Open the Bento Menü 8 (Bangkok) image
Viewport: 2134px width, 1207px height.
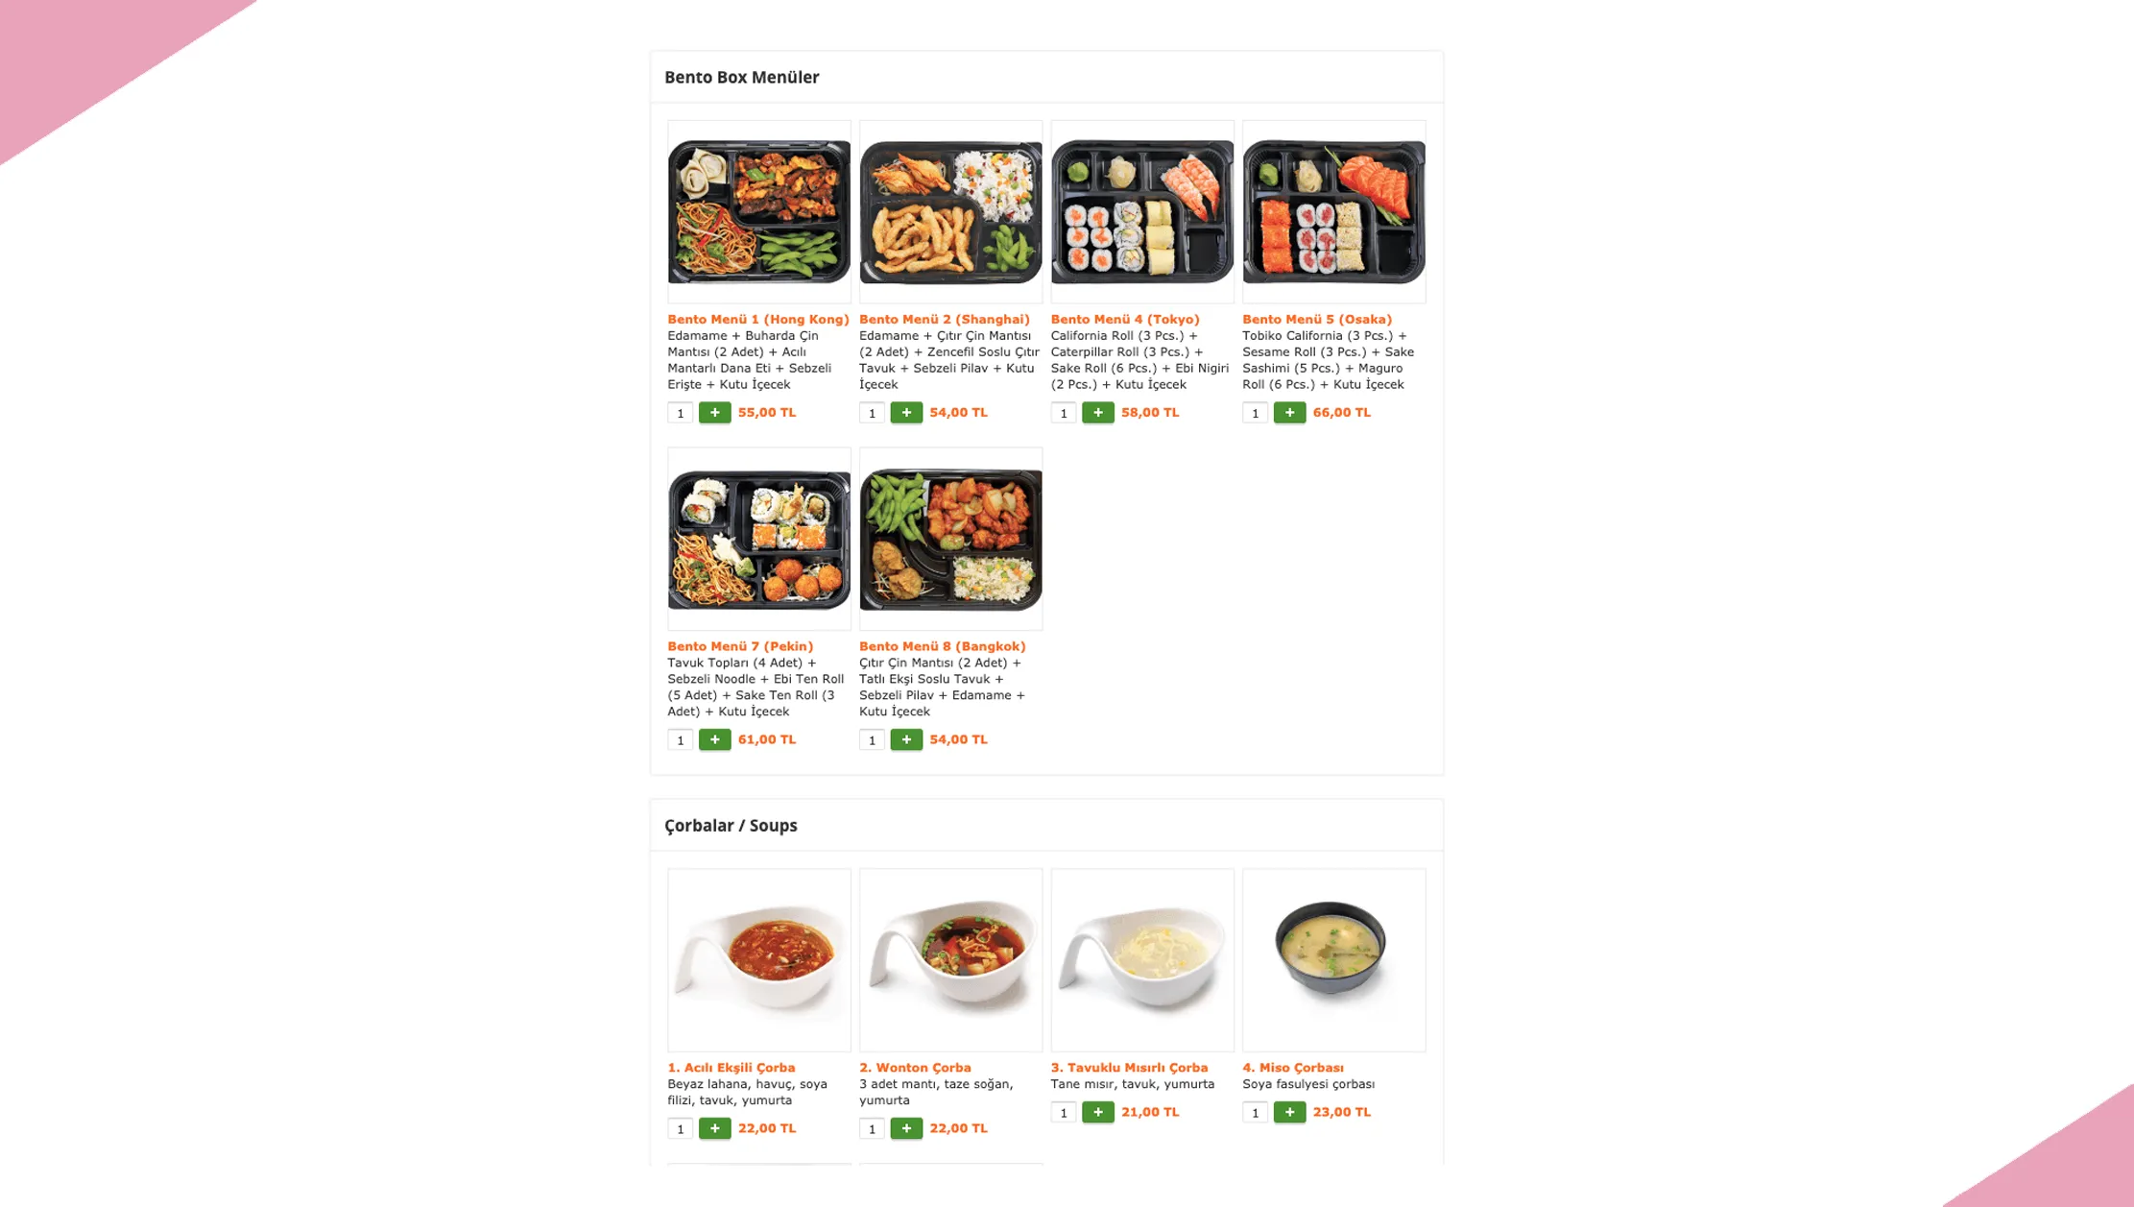click(x=950, y=539)
